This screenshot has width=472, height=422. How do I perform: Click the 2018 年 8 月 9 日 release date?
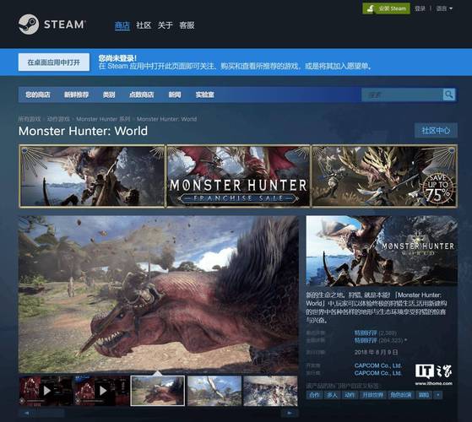click(x=376, y=352)
